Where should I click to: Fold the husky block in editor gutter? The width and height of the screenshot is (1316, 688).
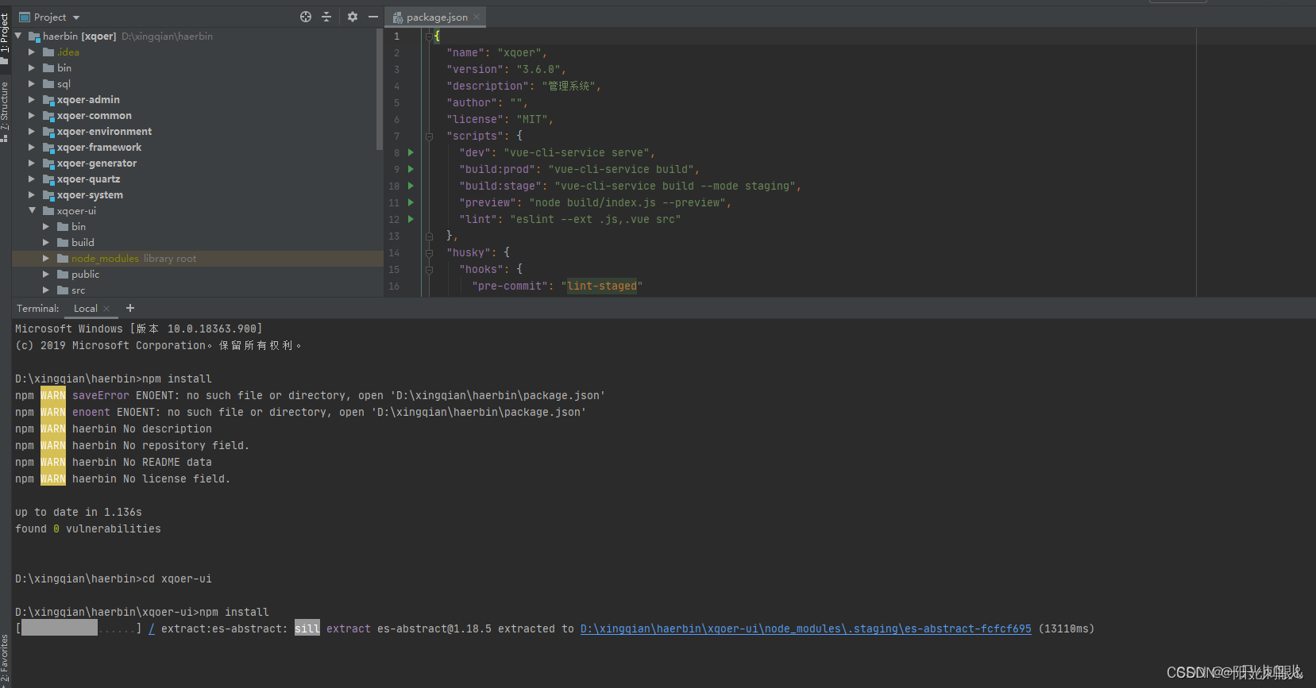[429, 252]
